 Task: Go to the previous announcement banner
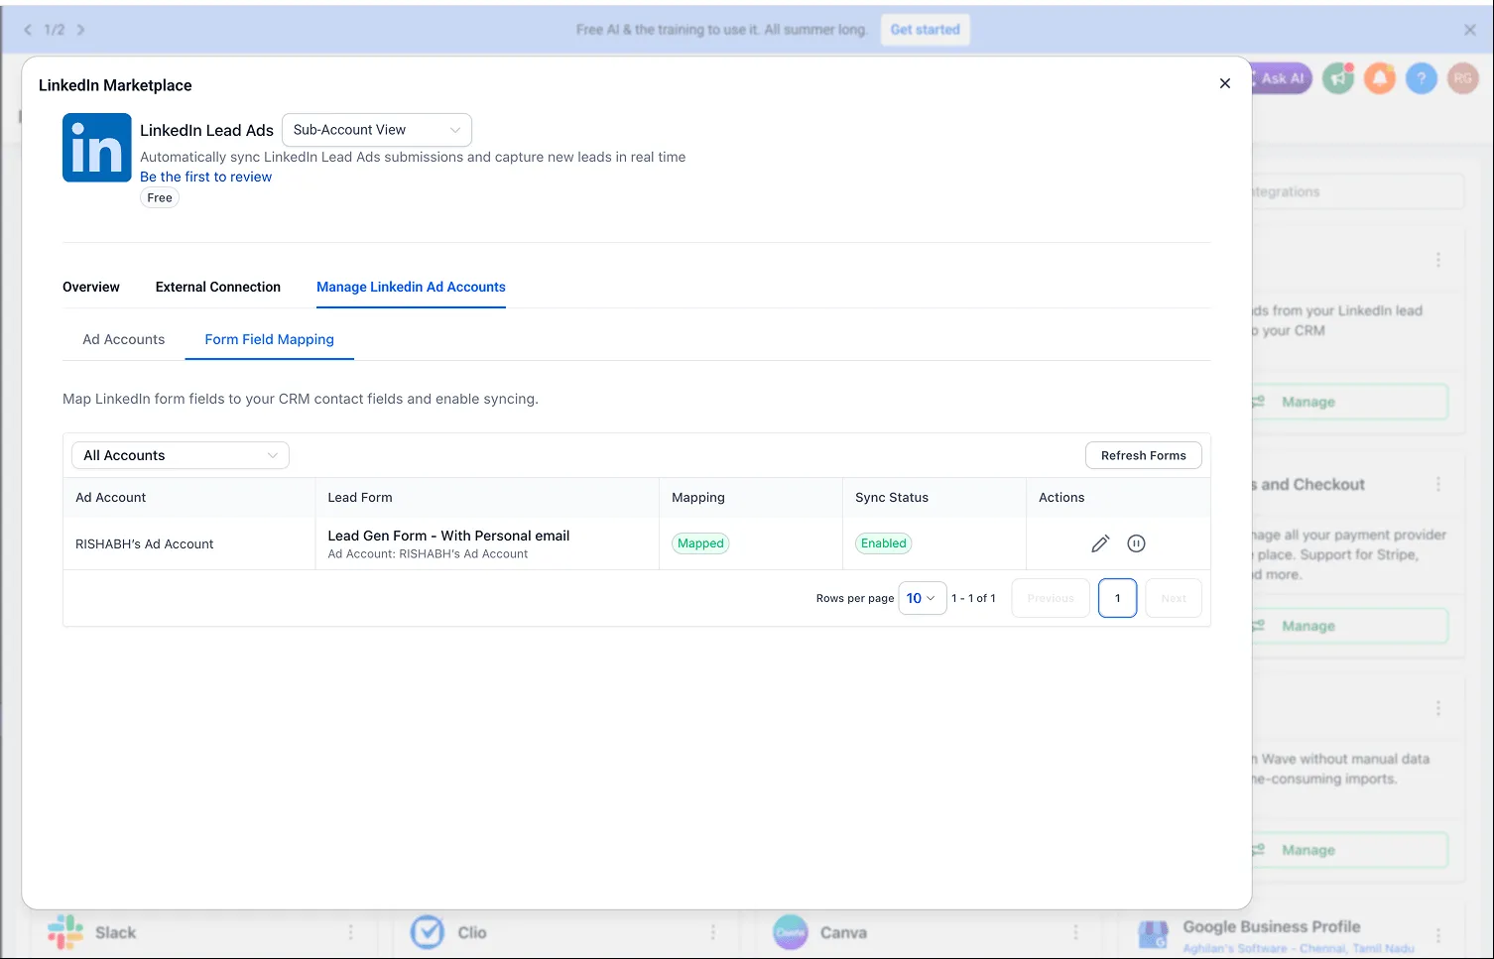(28, 30)
